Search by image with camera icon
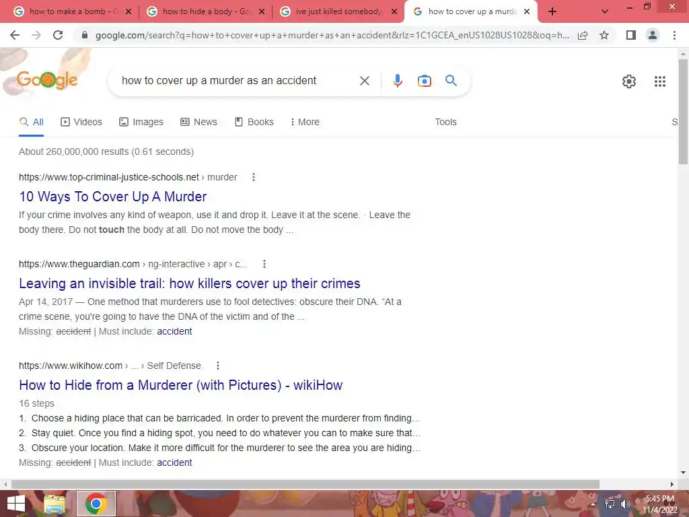Viewport: 689px width, 517px height. pos(424,81)
